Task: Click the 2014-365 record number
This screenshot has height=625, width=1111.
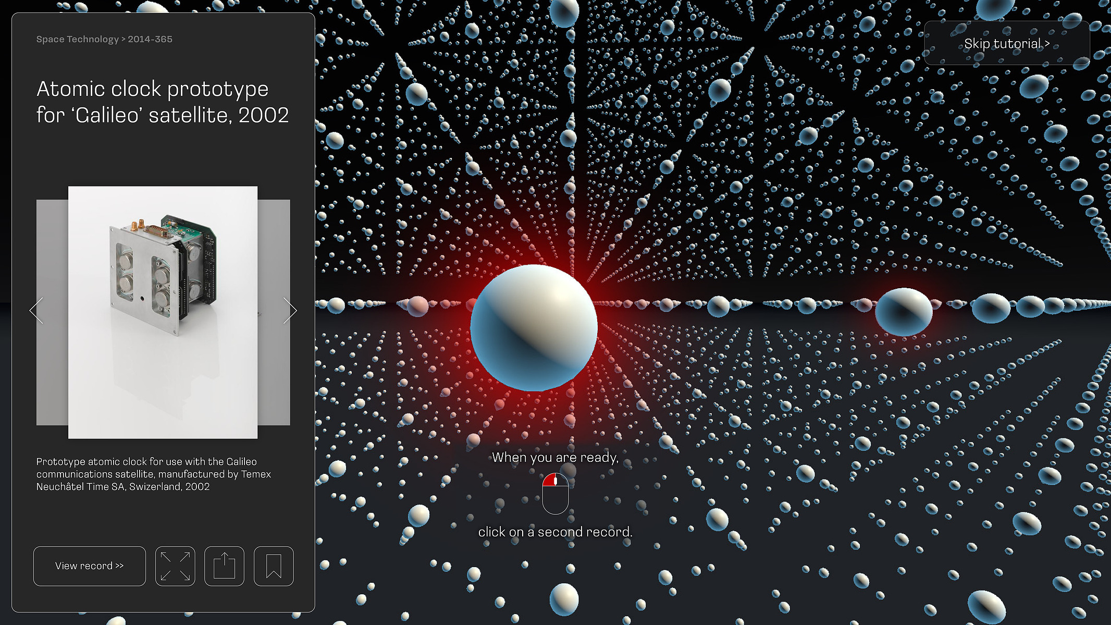Action: 150,39
